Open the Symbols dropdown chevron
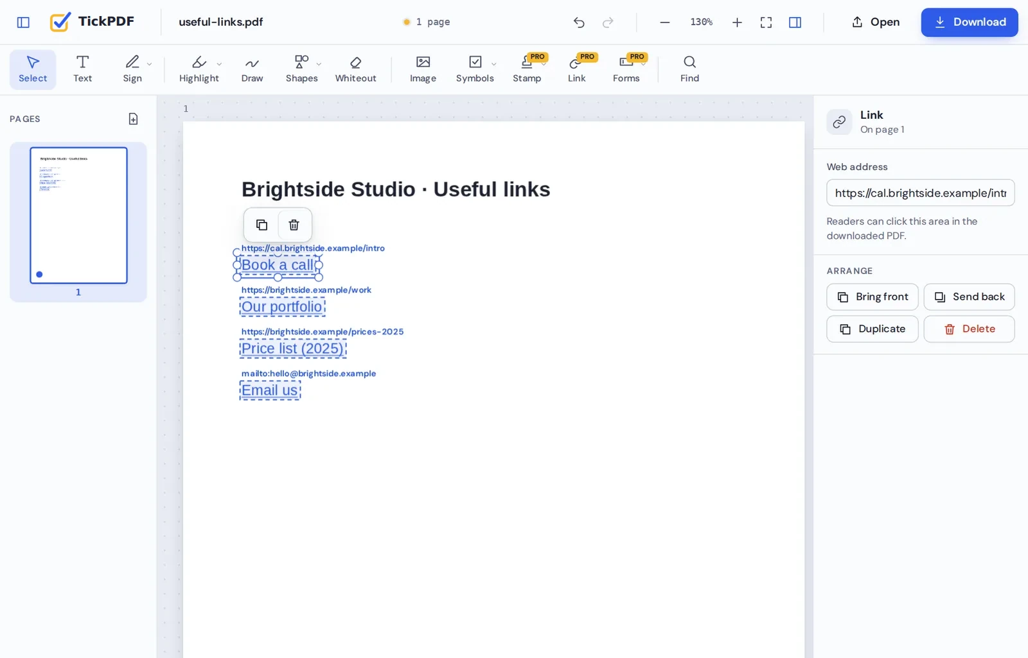This screenshot has height=658, width=1028. point(493,64)
